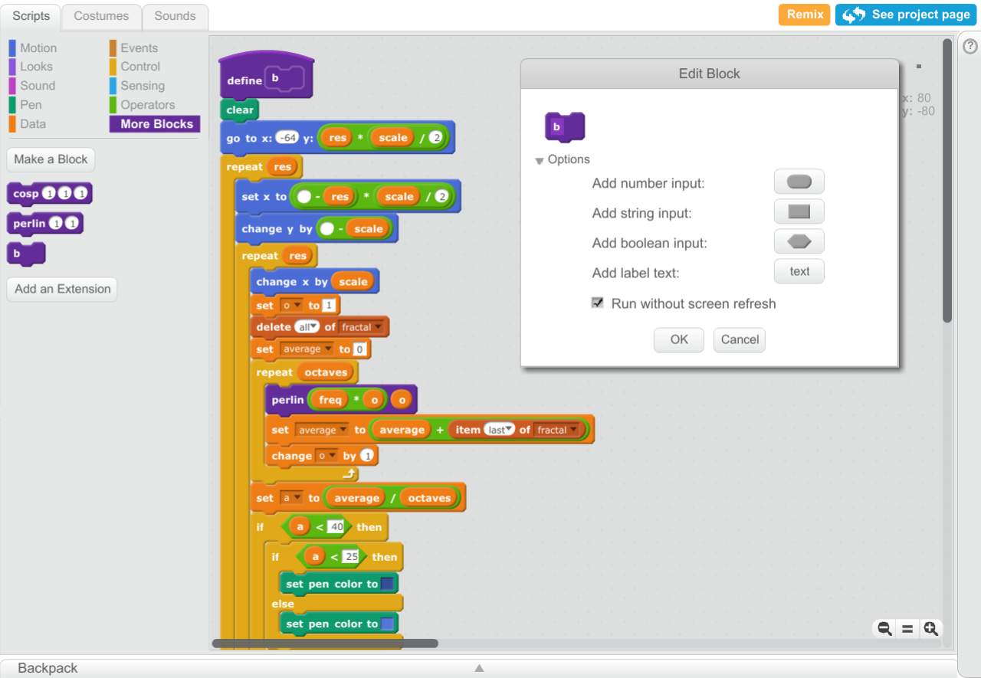This screenshot has width=981, height=678.
Task: Click the -64 value in go to block
Action: point(288,138)
